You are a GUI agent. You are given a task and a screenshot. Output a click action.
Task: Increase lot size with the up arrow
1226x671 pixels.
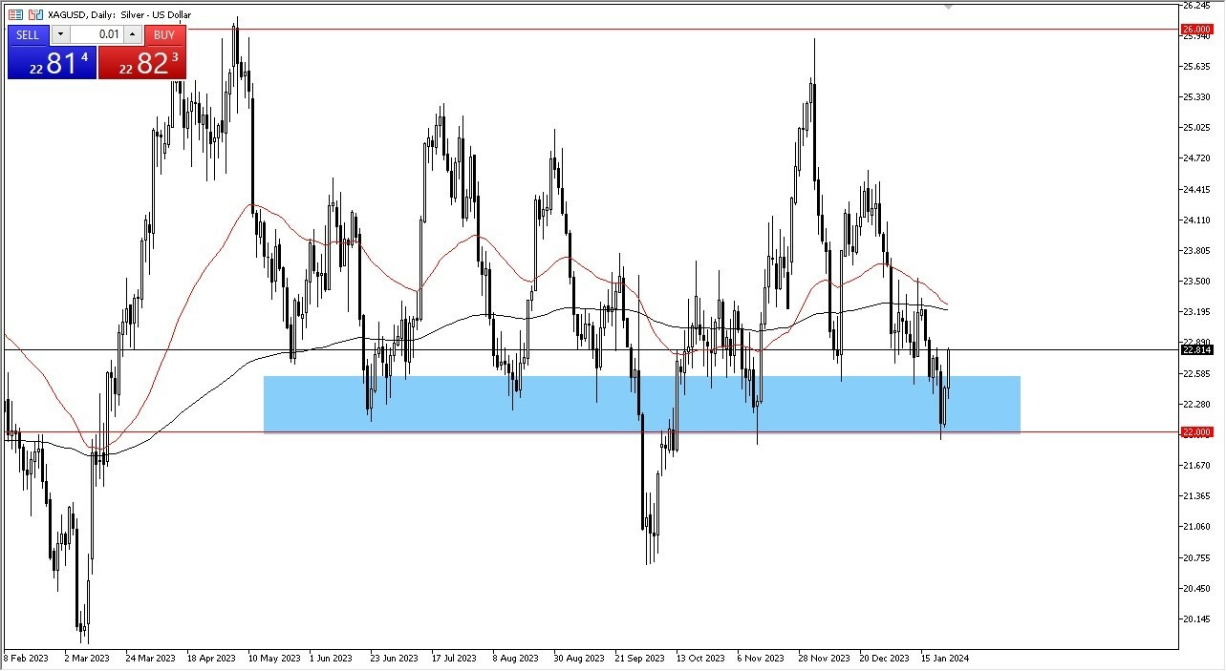click(x=133, y=34)
